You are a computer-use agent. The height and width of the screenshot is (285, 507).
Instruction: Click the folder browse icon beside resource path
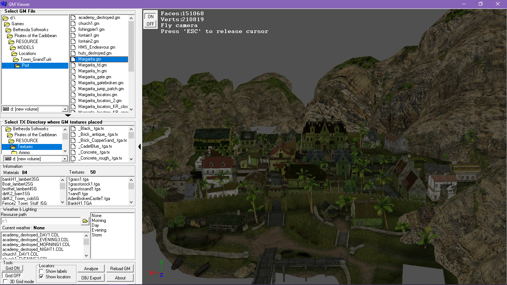pyautogui.click(x=85, y=221)
